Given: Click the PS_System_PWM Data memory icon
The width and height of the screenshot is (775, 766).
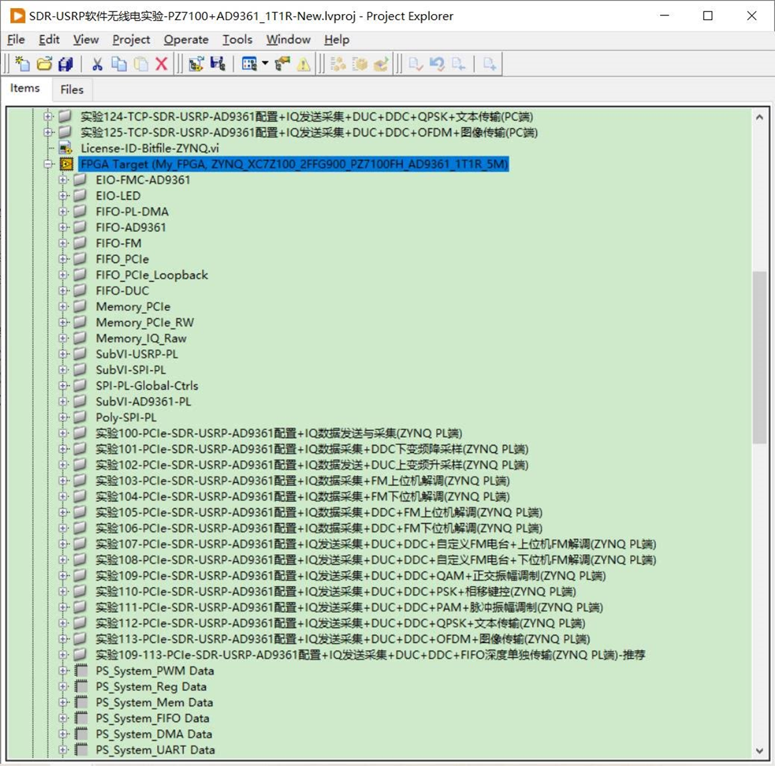Looking at the screenshot, I should tap(81, 670).
